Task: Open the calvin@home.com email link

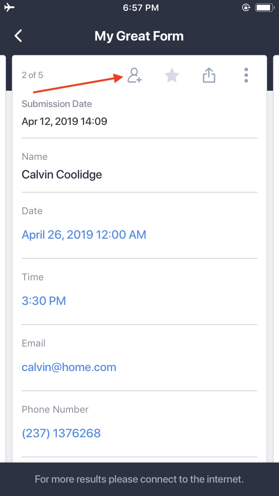Action: [x=69, y=367]
